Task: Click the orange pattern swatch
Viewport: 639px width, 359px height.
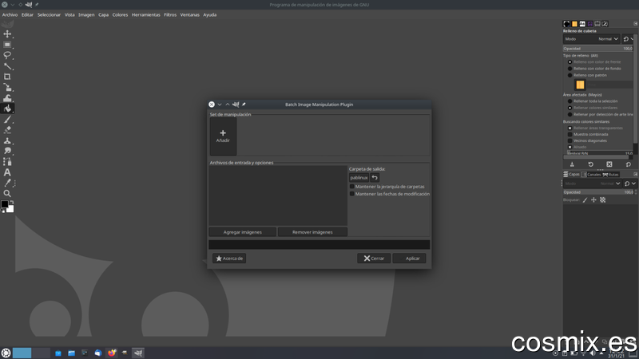Action: click(580, 85)
